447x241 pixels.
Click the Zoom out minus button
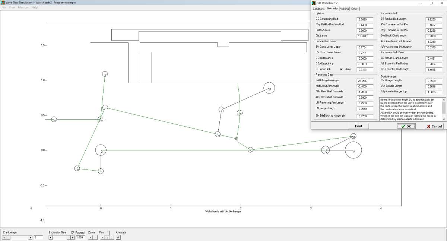click(x=95, y=237)
